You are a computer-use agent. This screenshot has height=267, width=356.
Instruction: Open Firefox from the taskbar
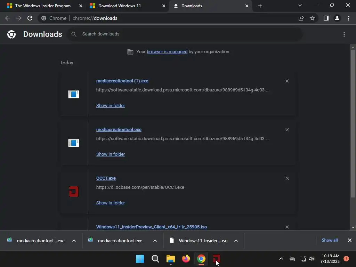click(x=186, y=259)
